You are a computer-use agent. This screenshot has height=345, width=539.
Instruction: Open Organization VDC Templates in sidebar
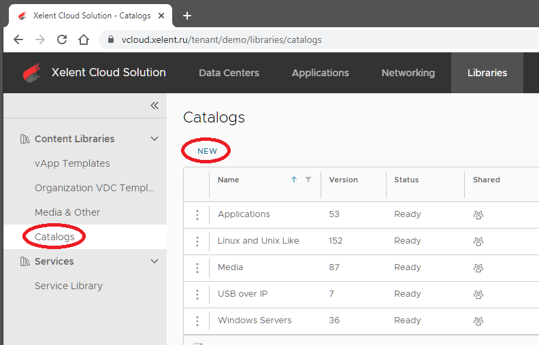[94, 188]
